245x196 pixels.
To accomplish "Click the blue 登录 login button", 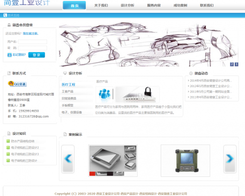I will [37, 55].
